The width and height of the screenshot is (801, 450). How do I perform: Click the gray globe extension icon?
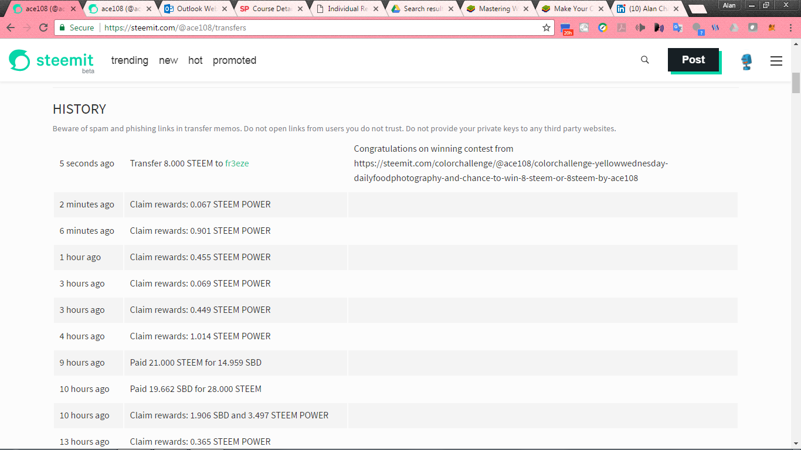584,28
